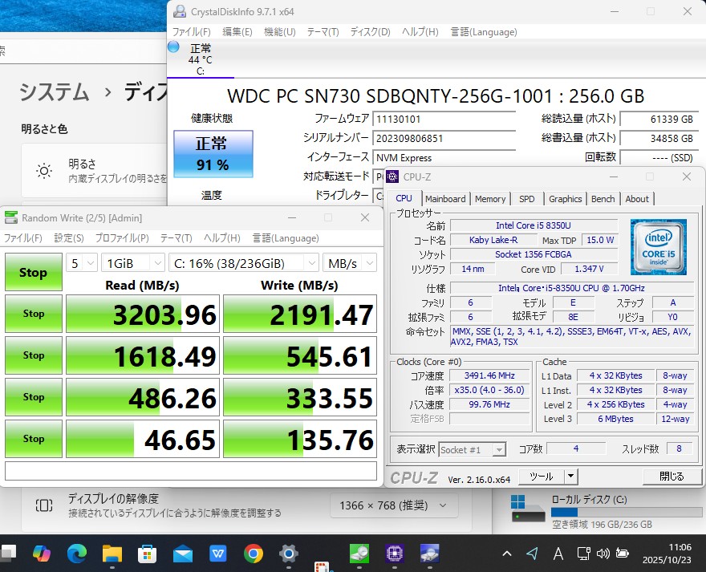Expand the MB/s unit dropdown

point(350,263)
